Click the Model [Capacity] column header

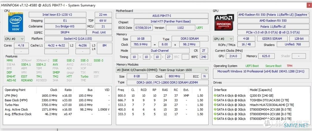[261, 90]
